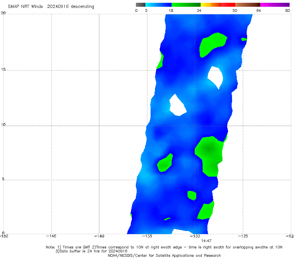This screenshot has width=294, height=258.
Task: Click the latitude axis label '15'
Action: [x=3, y=69]
